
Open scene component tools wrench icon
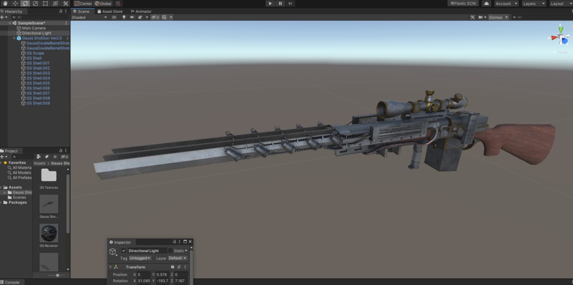[x=472, y=17]
